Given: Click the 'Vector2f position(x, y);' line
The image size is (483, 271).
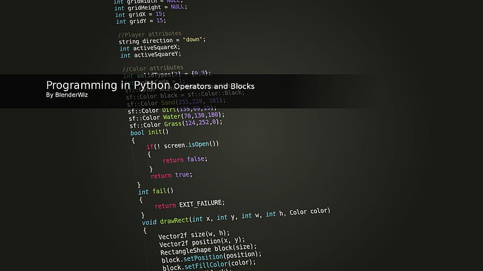Looking at the screenshot, I should pos(202,242).
